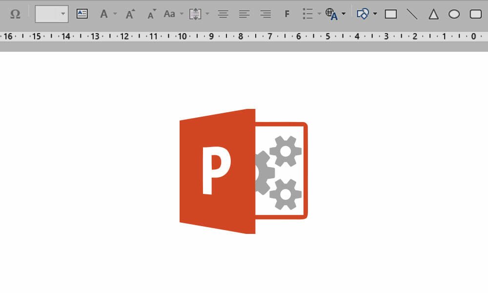
Task: Click the font color A icon
Action: 103,14
